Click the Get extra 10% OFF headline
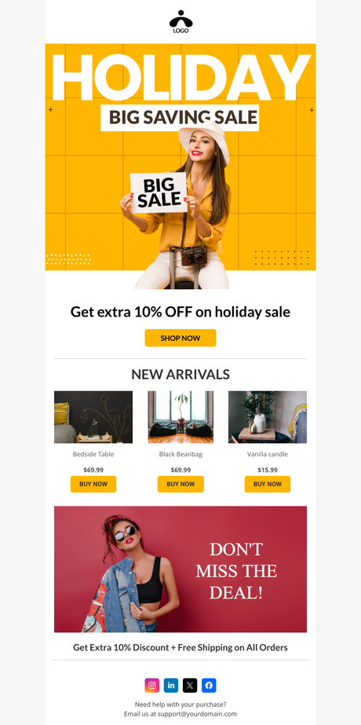The width and height of the screenshot is (361, 725). point(180,312)
